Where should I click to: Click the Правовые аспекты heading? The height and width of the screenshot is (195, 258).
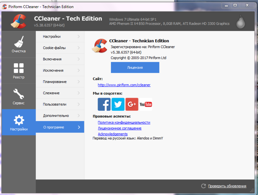112,116
